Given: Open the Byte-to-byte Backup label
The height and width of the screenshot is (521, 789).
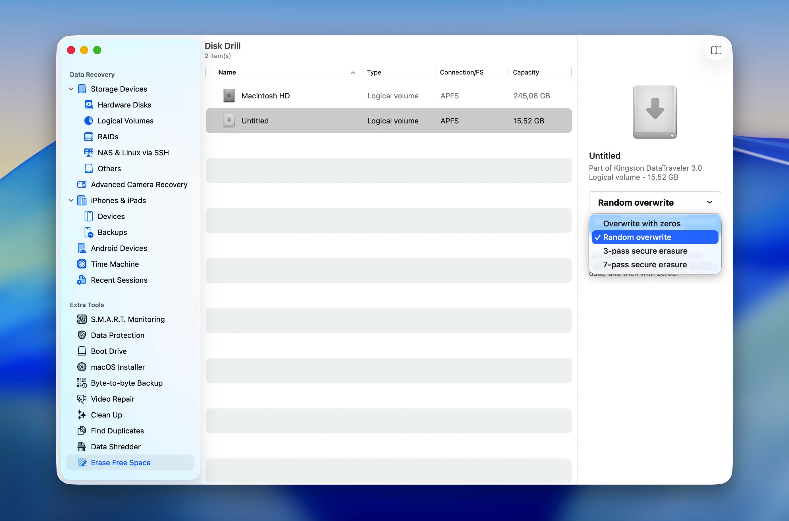Looking at the screenshot, I should pyautogui.click(x=127, y=383).
